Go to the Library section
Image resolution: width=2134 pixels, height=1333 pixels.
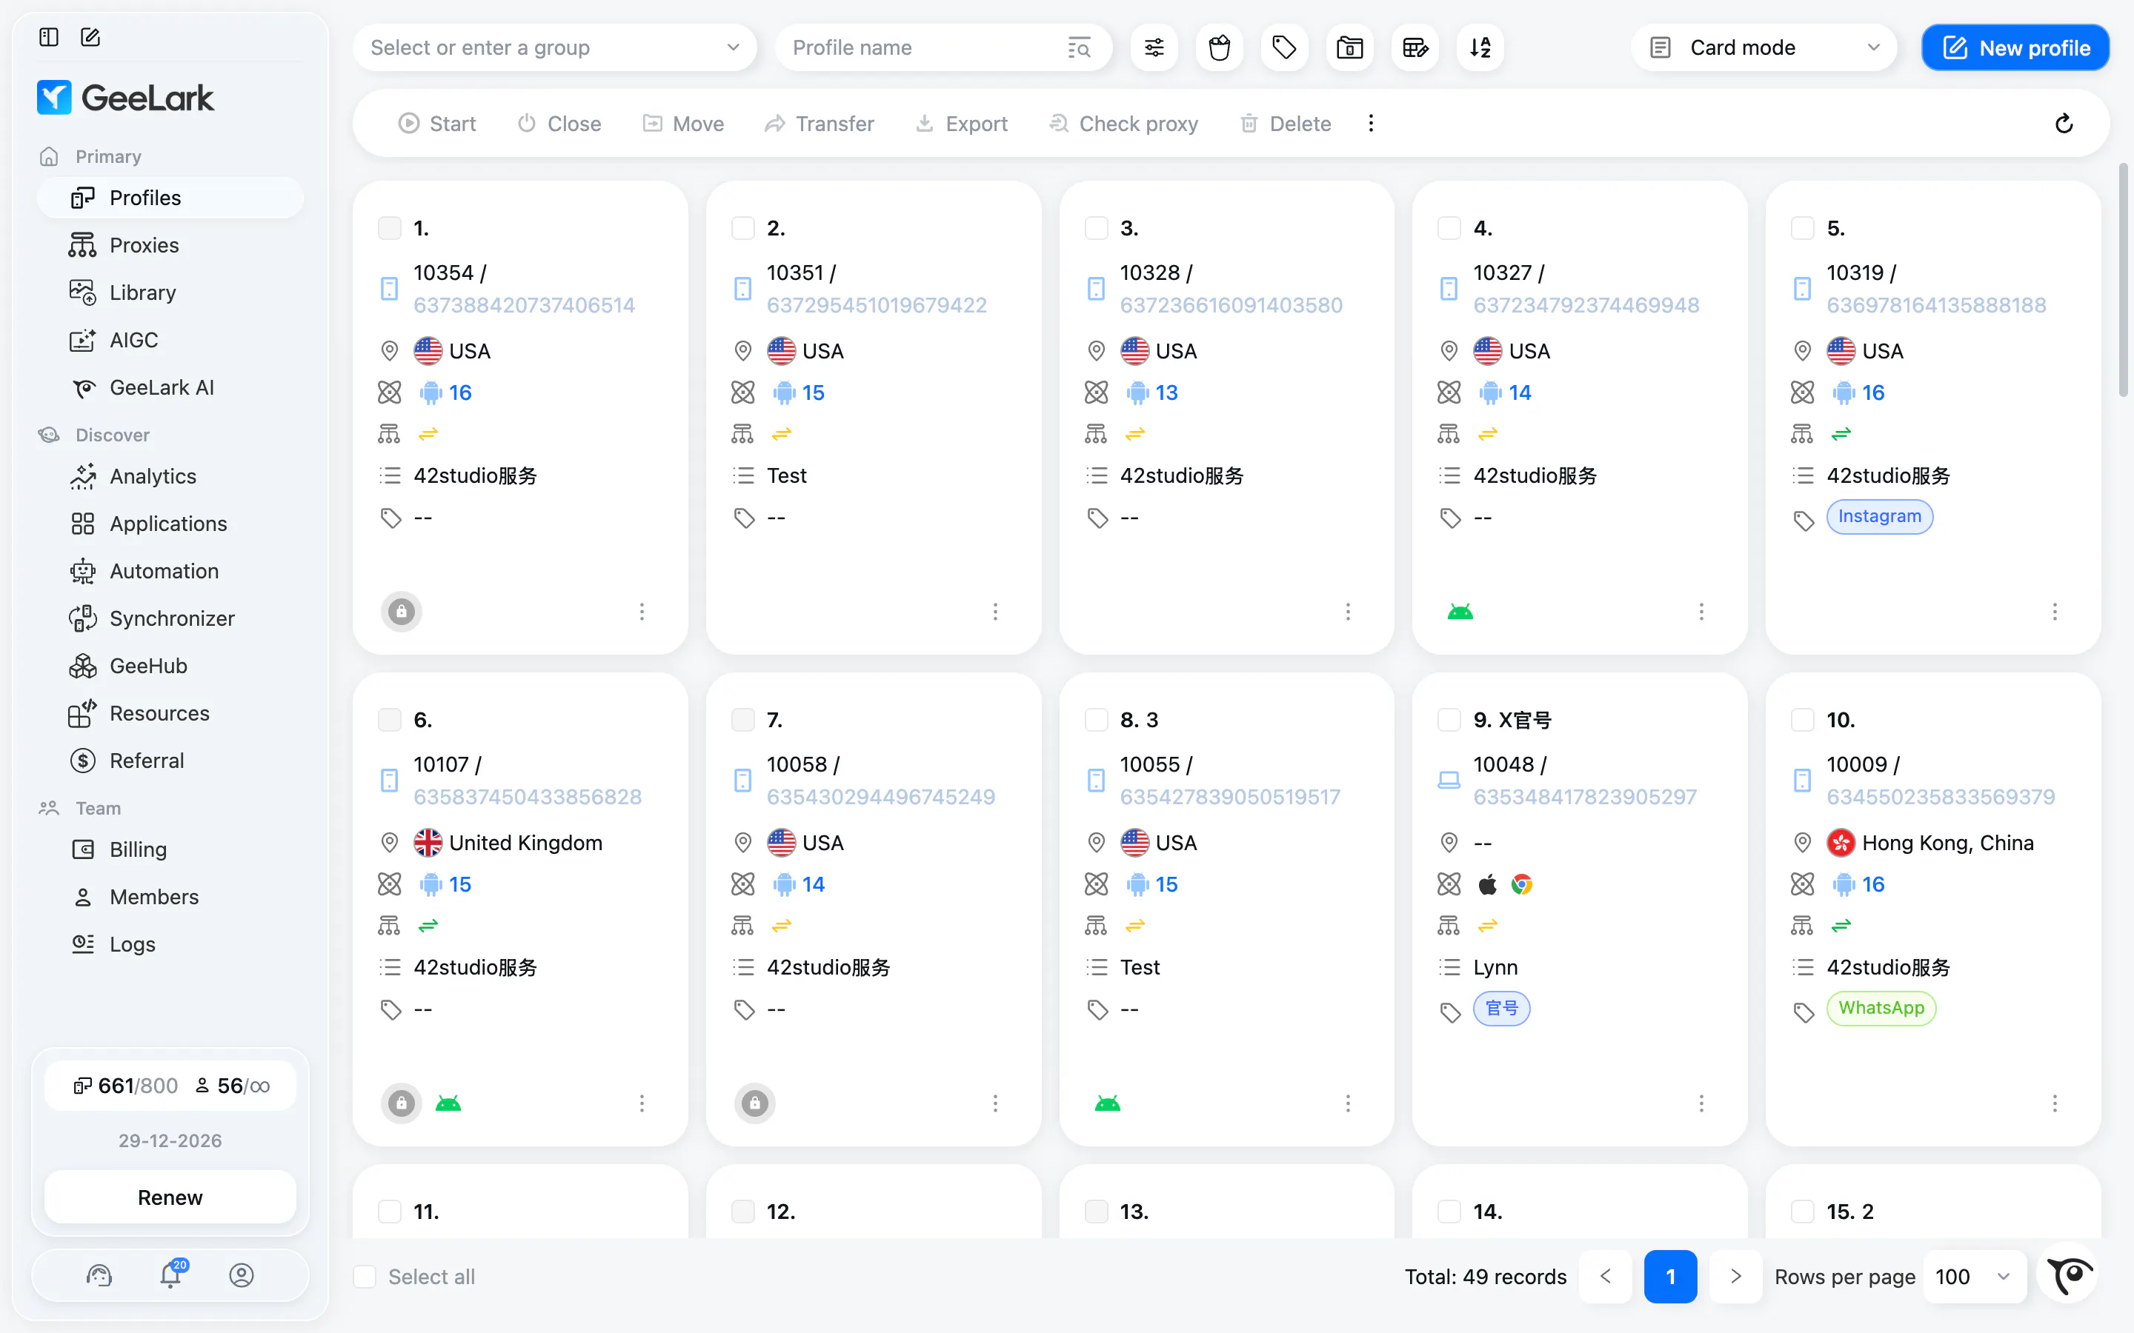(x=170, y=293)
